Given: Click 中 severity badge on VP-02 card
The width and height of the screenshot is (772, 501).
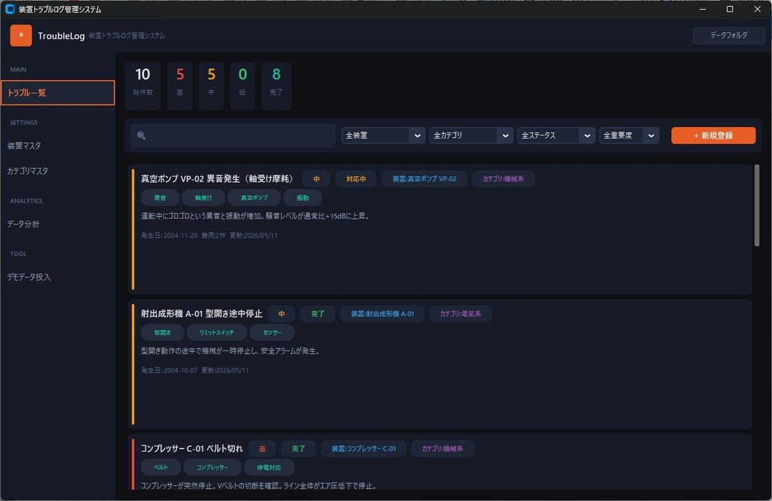Looking at the screenshot, I should tap(316, 179).
